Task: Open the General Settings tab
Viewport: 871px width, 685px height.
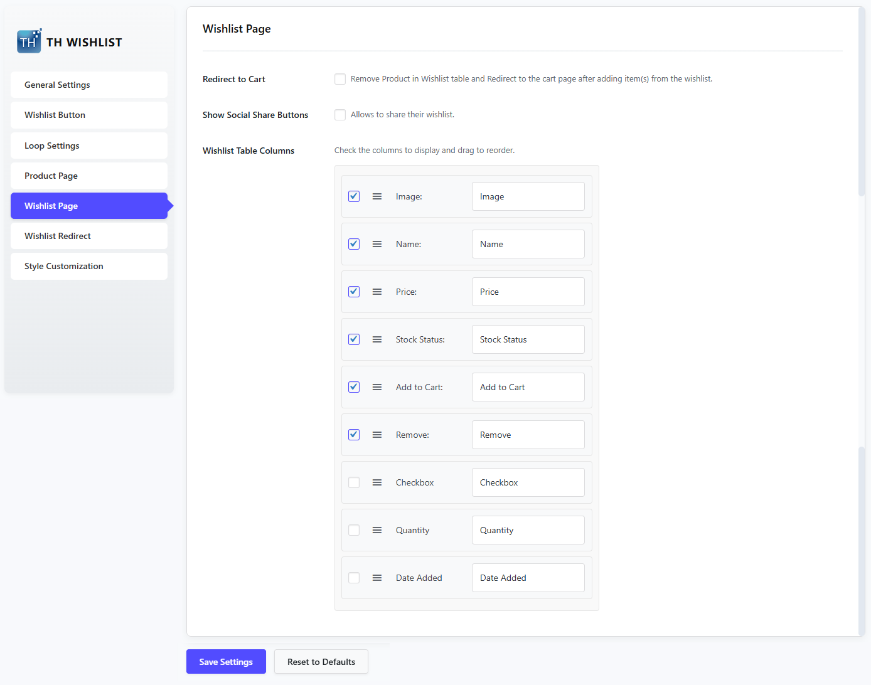Action: (x=89, y=85)
